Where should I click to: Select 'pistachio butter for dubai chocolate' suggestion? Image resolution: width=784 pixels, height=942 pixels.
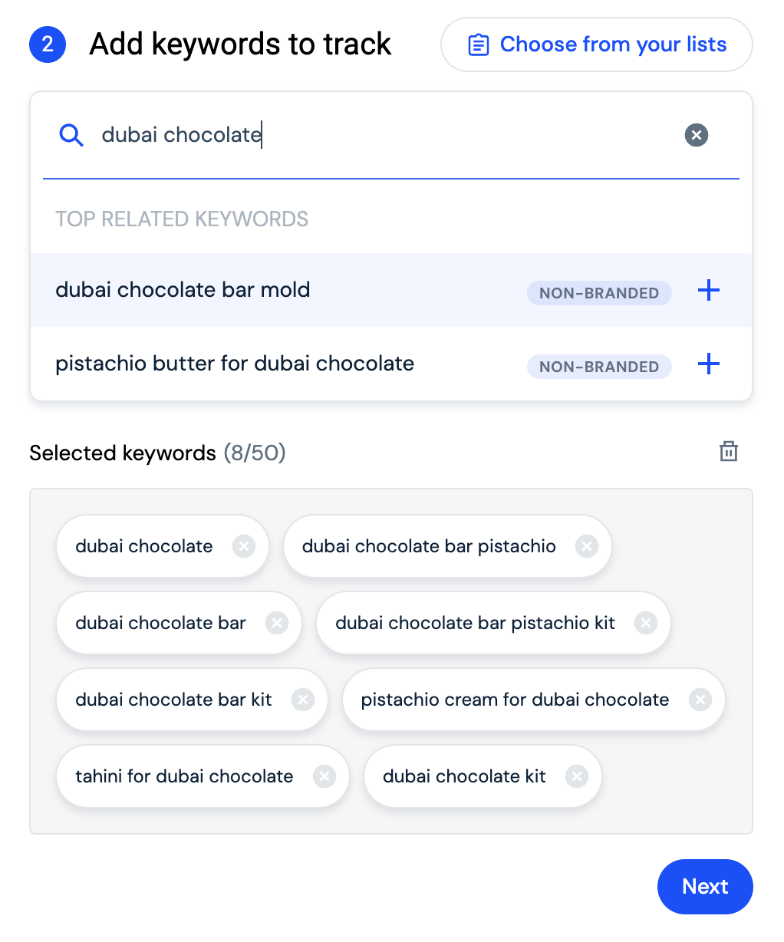(x=391, y=364)
